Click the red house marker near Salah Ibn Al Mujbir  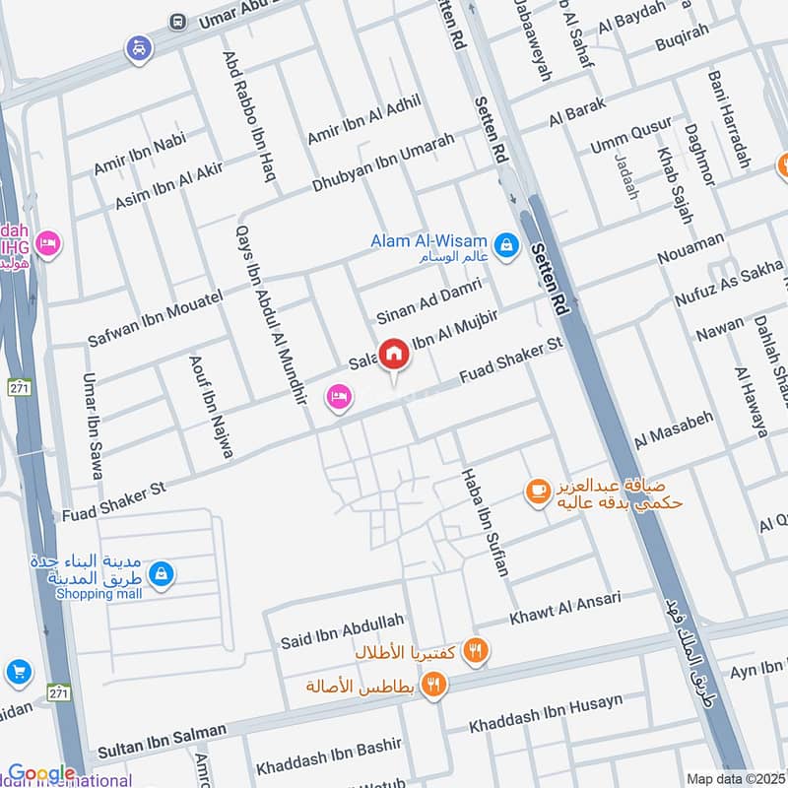click(397, 352)
